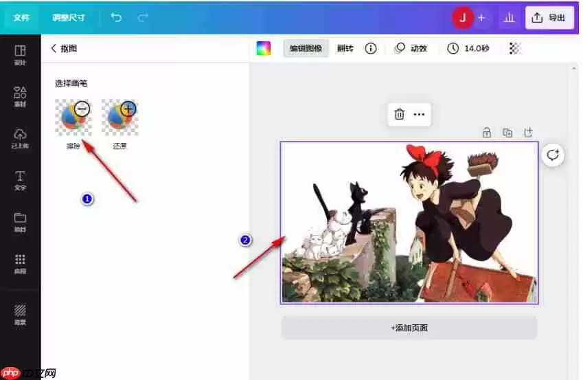Redo the last undone action
Image resolution: width=583 pixels, height=380 pixels.
click(143, 17)
